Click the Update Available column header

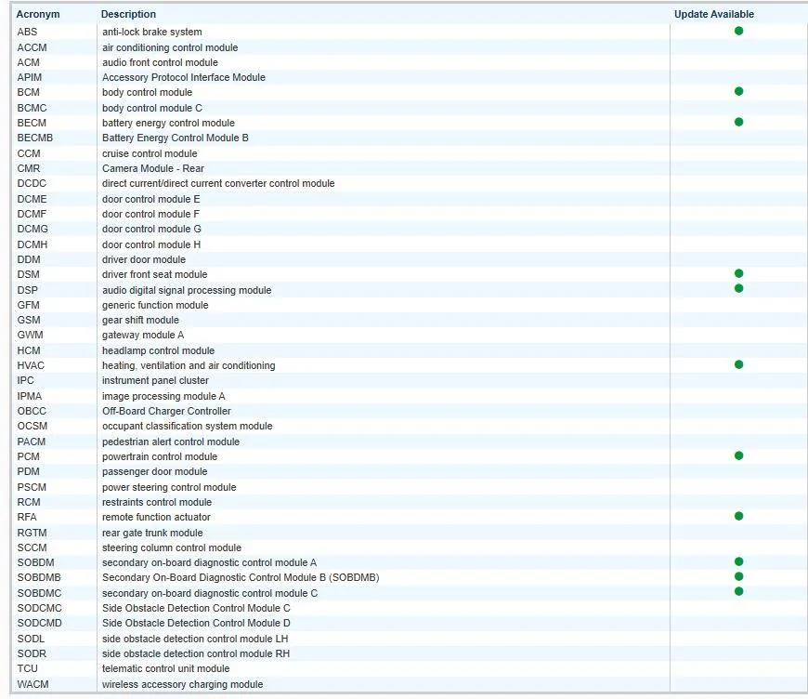(713, 14)
